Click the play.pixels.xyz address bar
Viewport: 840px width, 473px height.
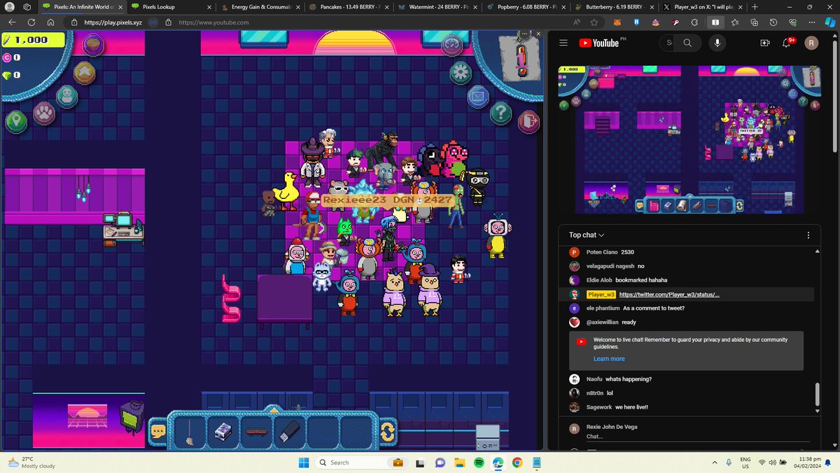[x=112, y=22]
